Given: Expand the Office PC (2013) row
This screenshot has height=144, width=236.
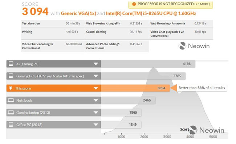Looking at the screenshot, I should pyautogui.click(x=96, y=124).
